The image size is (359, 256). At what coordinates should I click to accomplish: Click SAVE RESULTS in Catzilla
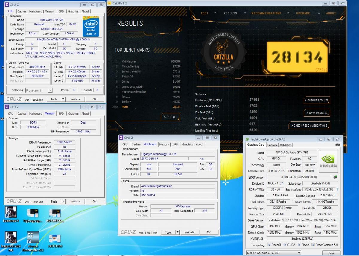pos(317,113)
